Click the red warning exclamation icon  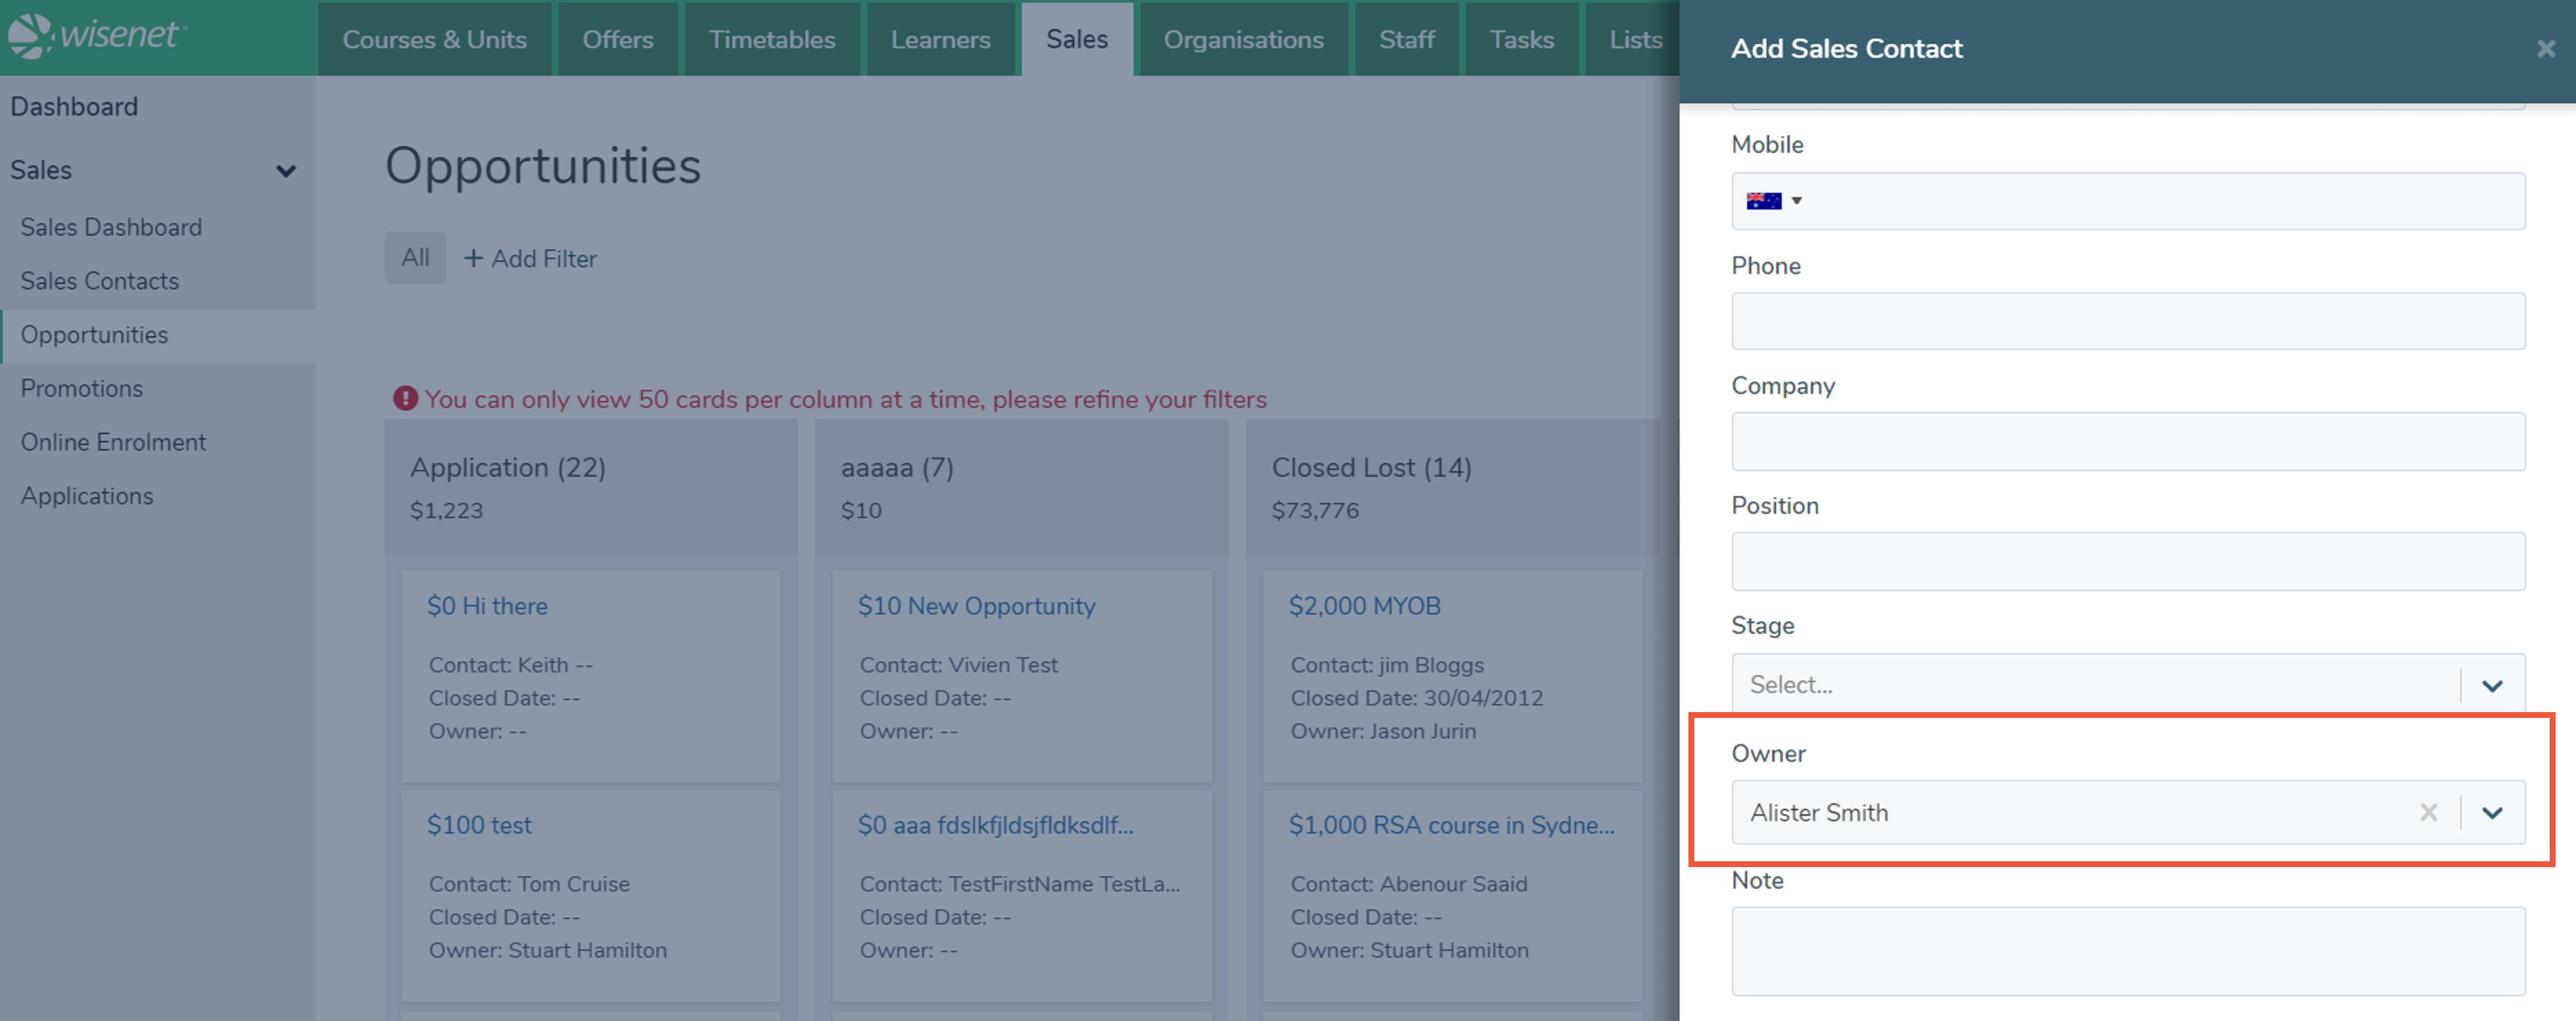(405, 398)
